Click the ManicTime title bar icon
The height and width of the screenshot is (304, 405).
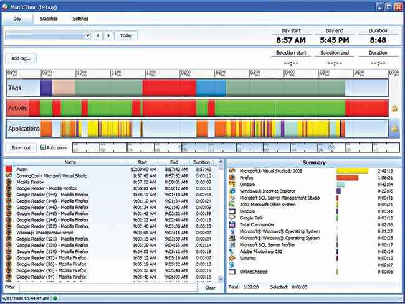tap(5, 6)
